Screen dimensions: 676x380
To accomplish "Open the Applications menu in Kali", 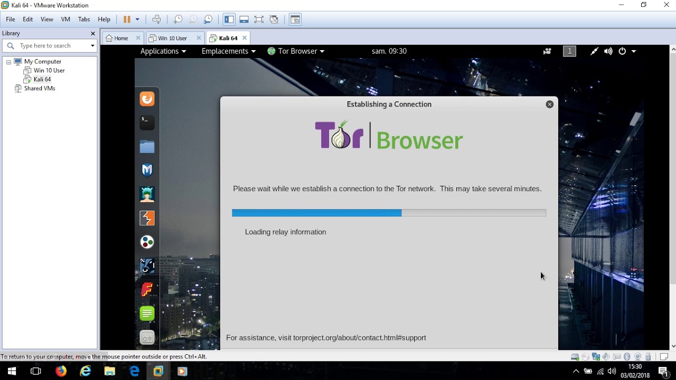I will click(x=163, y=51).
